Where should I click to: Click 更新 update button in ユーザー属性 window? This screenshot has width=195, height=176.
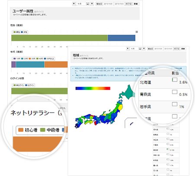[136, 4]
